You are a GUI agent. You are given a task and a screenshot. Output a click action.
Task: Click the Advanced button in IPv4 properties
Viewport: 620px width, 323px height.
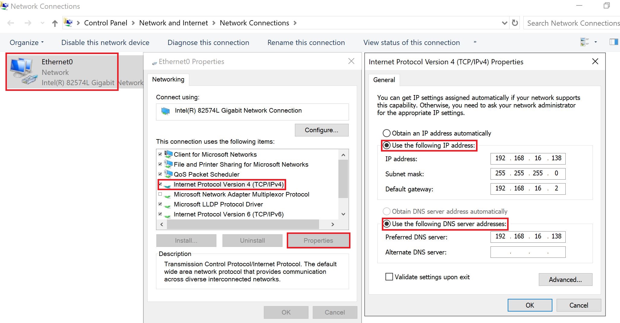(x=565, y=280)
